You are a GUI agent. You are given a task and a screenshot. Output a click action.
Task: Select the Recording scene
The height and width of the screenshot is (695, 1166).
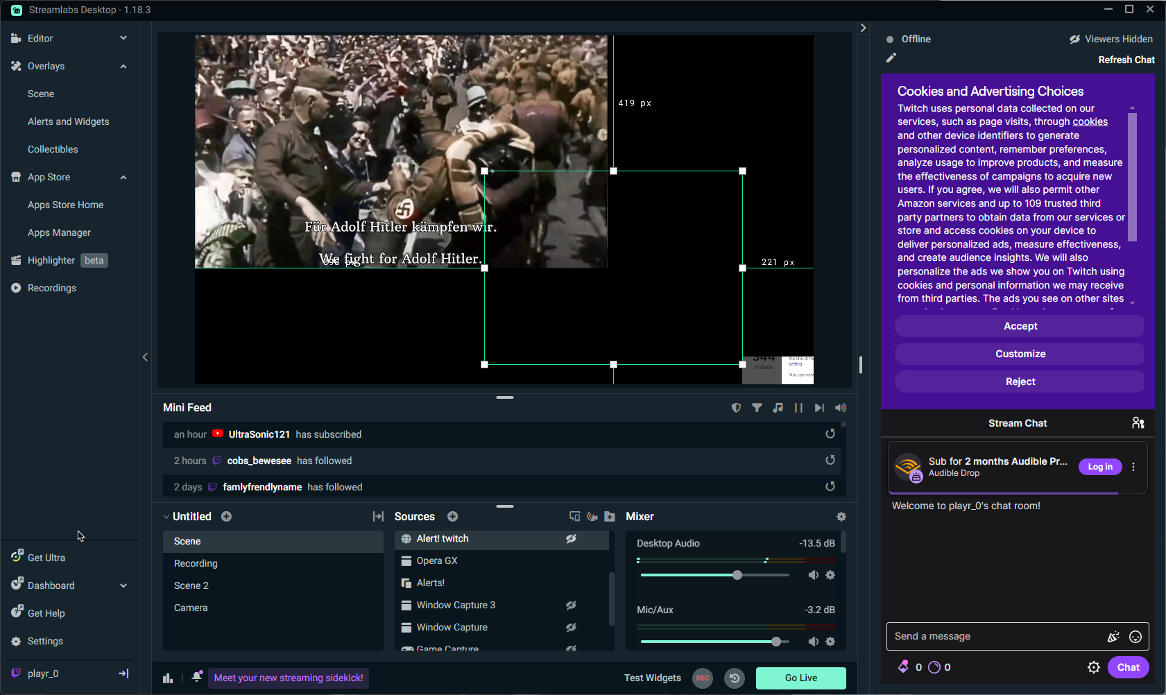(x=273, y=563)
